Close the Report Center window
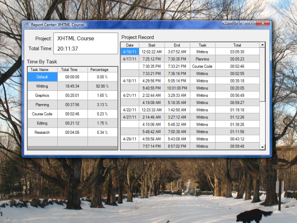Image resolution: width=297 pixels, height=223 pixels. tap(263, 23)
